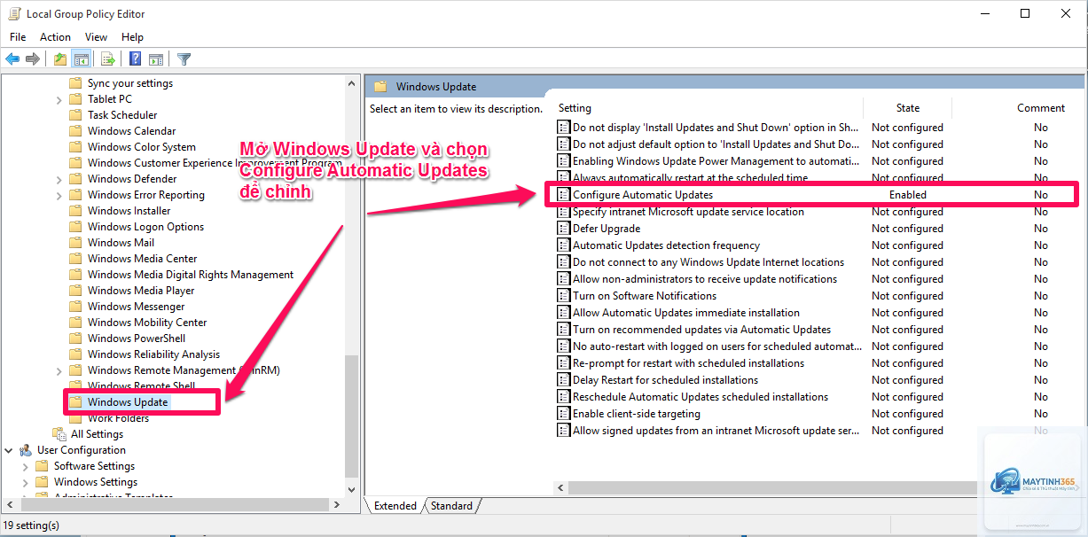Click the tree pane vertical scrollbar thumb

(x=352, y=416)
